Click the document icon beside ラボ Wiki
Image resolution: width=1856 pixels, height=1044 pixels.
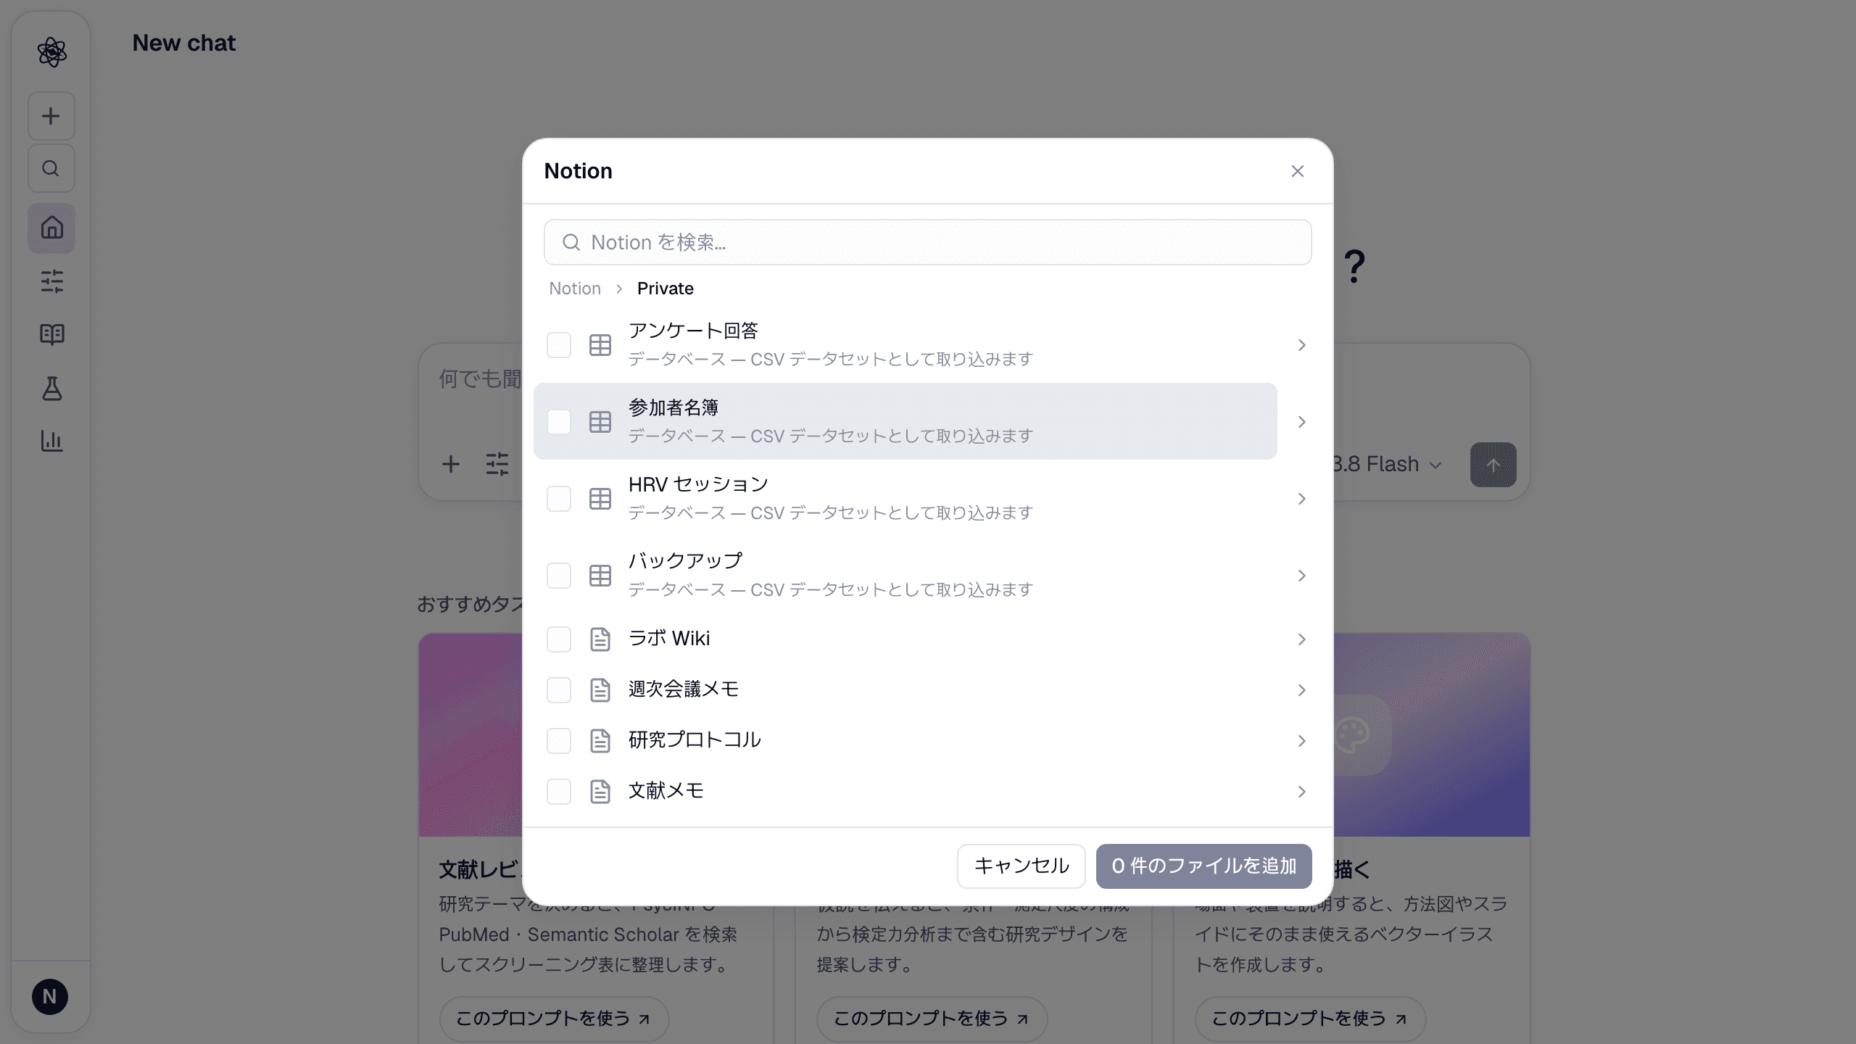click(x=600, y=639)
